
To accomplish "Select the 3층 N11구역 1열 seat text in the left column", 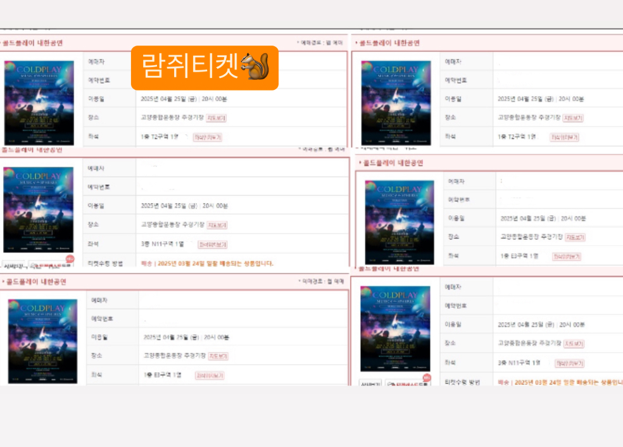I will coord(163,244).
